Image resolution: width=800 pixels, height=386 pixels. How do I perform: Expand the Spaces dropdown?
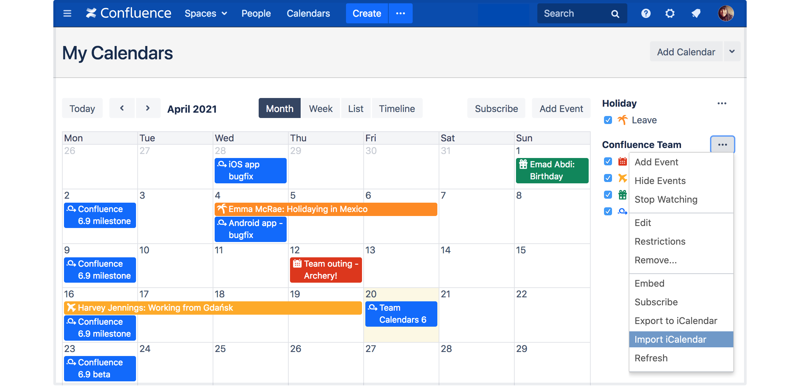click(206, 13)
